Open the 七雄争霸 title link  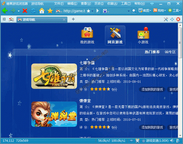(87, 63)
